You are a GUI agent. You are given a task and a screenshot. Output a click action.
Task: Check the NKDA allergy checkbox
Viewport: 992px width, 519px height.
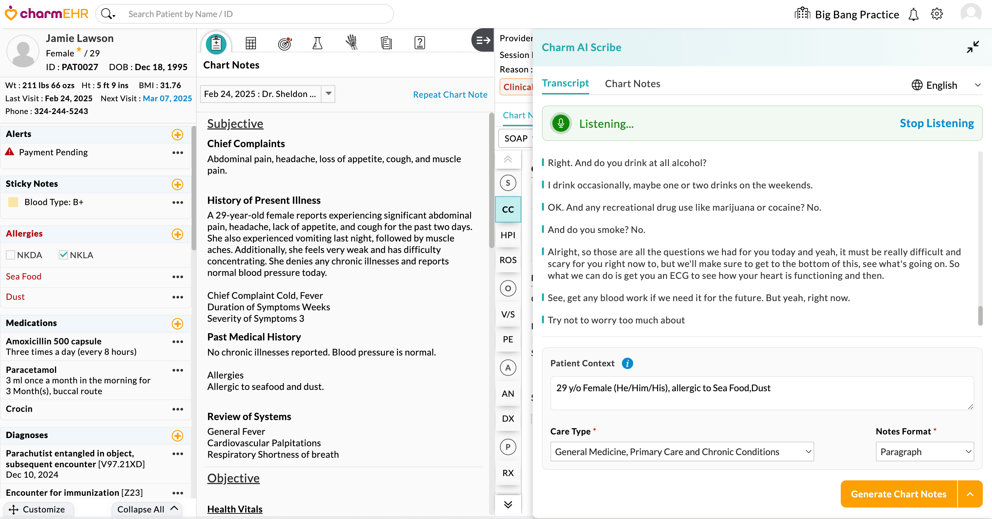(10, 255)
